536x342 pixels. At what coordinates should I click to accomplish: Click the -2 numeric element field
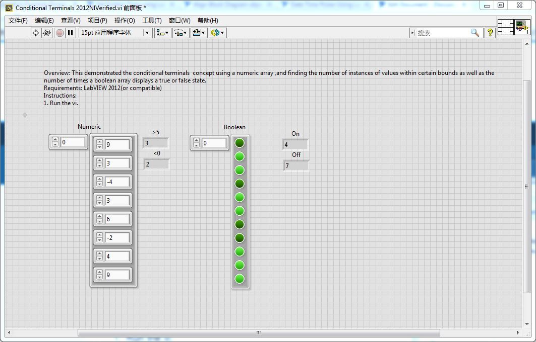pos(117,238)
